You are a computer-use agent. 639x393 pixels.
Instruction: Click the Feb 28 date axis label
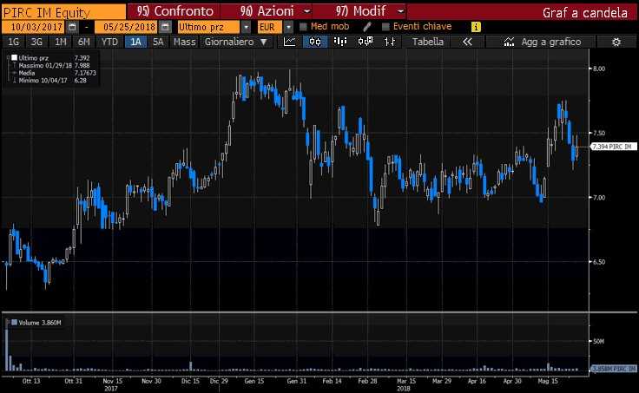[367, 381]
